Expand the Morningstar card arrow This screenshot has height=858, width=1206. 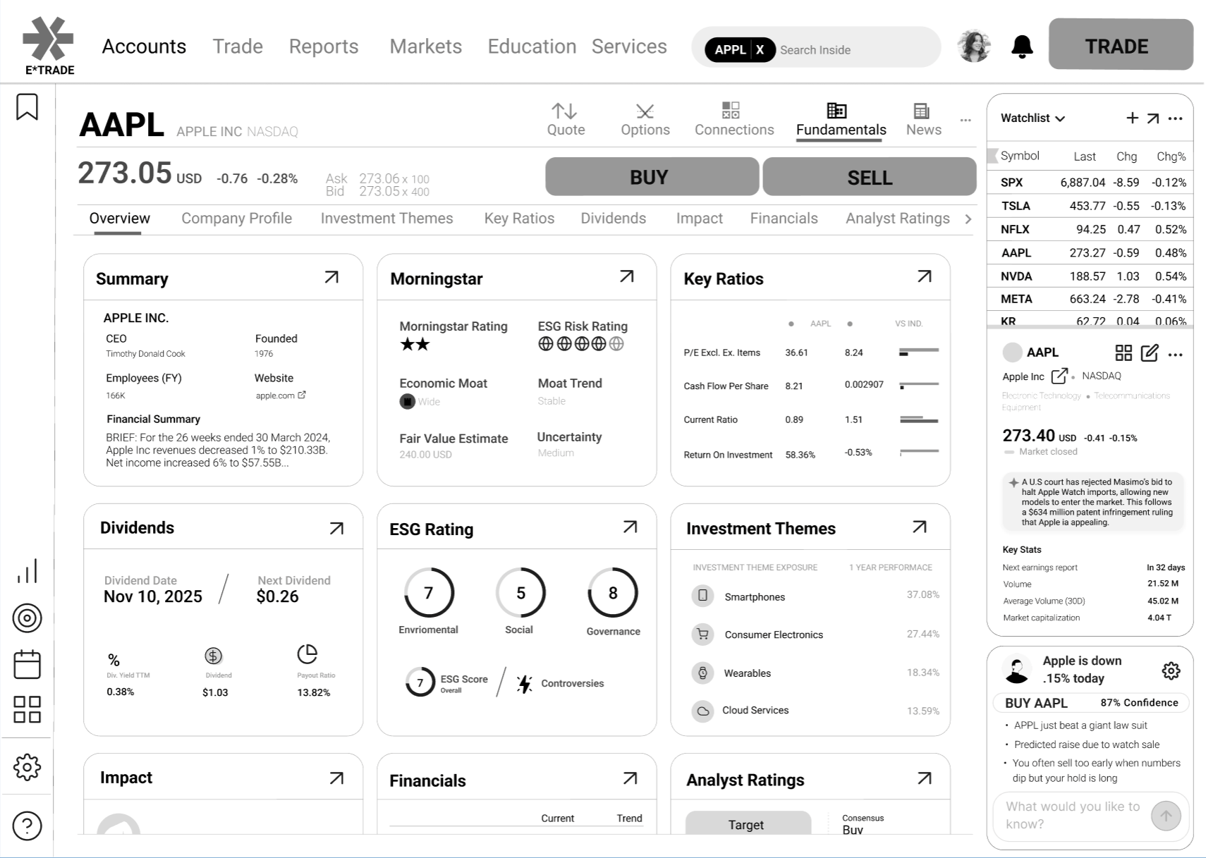click(x=627, y=276)
